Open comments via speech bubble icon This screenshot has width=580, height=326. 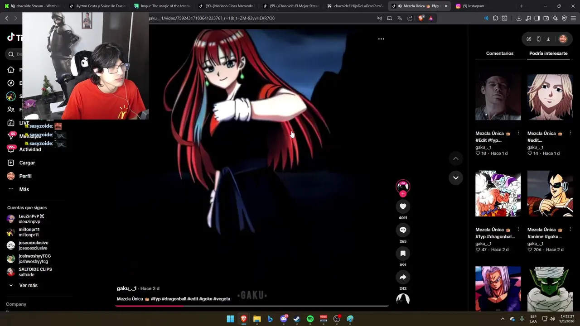pyautogui.click(x=403, y=230)
